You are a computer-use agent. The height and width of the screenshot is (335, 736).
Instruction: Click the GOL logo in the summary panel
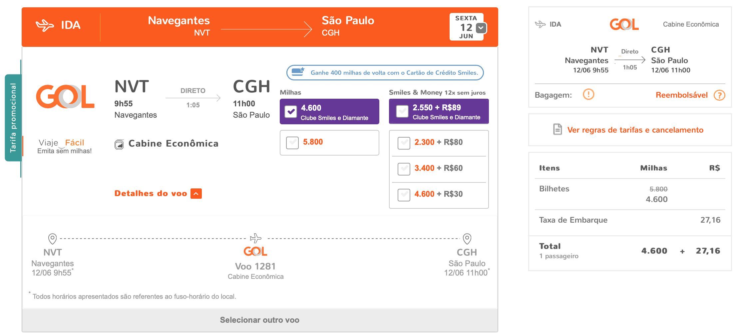pyautogui.click(x=624, y=24)
